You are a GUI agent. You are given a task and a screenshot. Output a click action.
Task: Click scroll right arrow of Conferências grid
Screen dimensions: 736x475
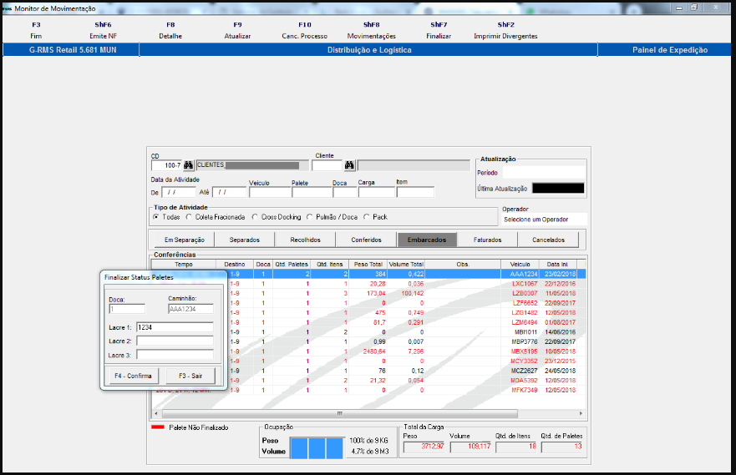pos(581,413)
